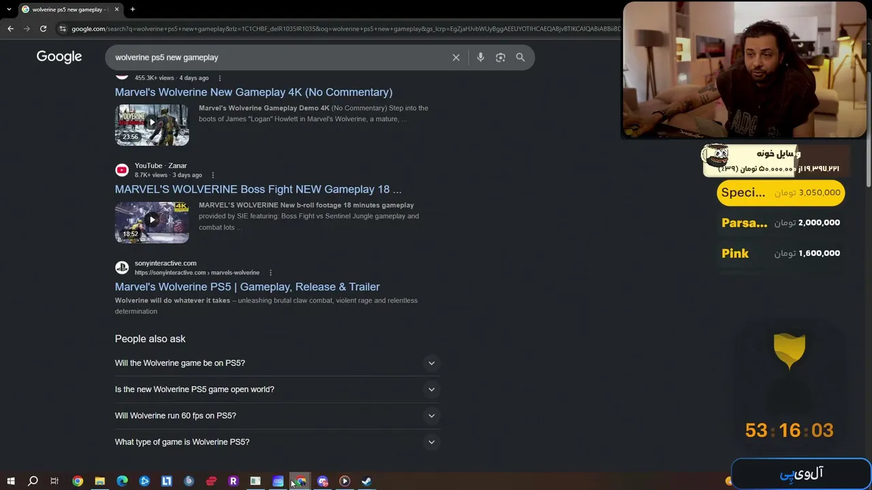Open Windows taskbar search
This screenshot has width=872, height=490.
[x=33, y=481]
